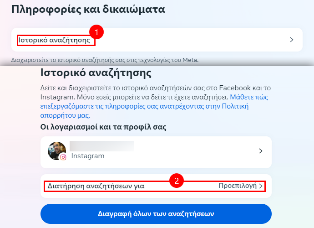
Task: Click Διαγραφή όλων των αναζητήσεων button
Action: tap(156, 214)
